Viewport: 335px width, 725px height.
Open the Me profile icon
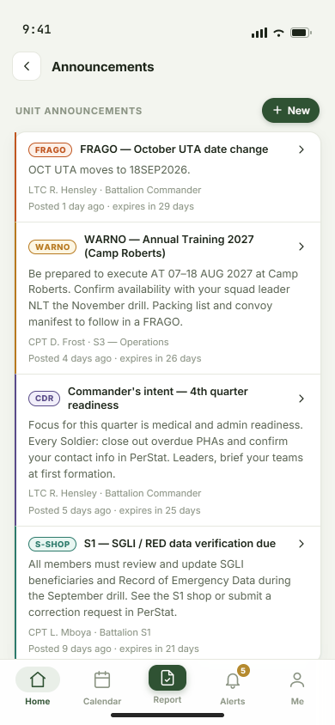297,679
